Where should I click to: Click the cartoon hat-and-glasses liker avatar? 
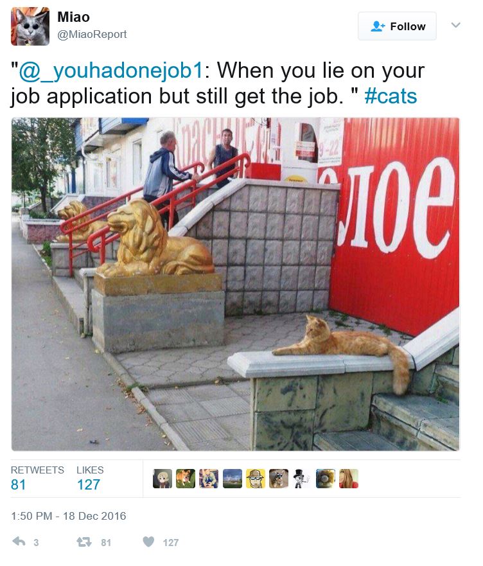tap(256, 479)
